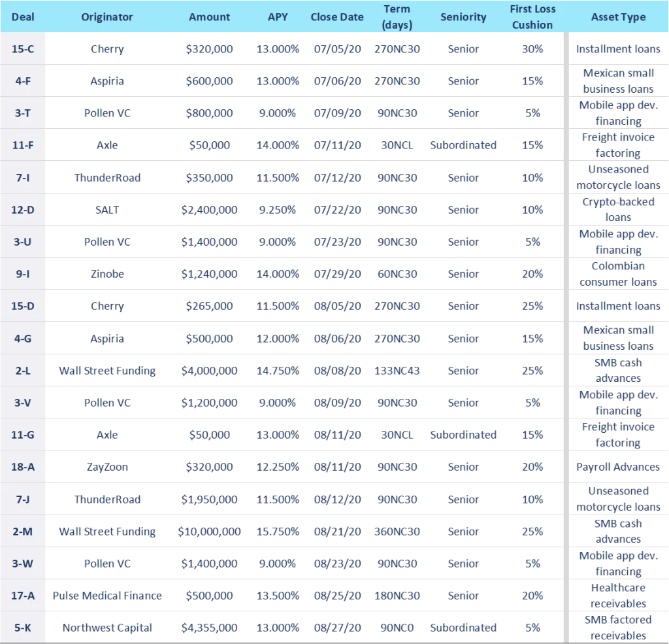This screenshot has height=644, width=669.
Task: Click close date 07/22/20
Action: tap(338, 210)
